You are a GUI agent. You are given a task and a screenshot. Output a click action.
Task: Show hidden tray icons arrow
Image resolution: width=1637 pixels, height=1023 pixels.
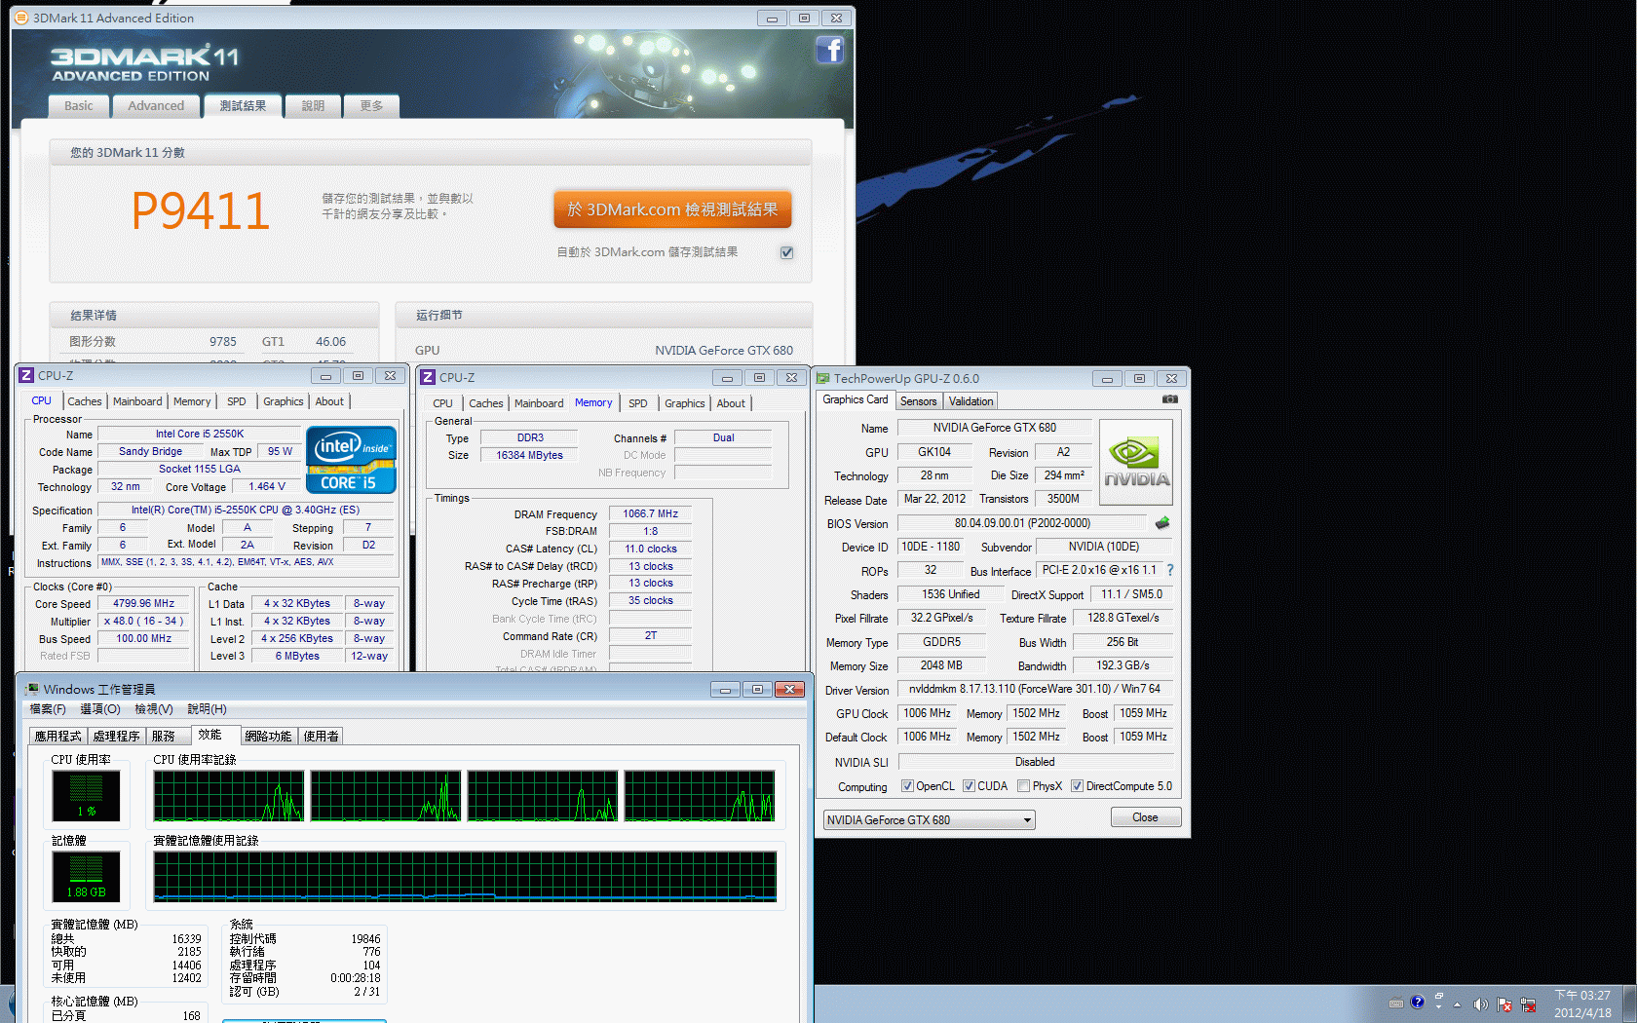pos(1458,1004)
